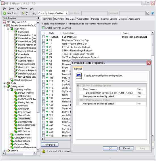Click the Groups and Users filter icon

16,67
